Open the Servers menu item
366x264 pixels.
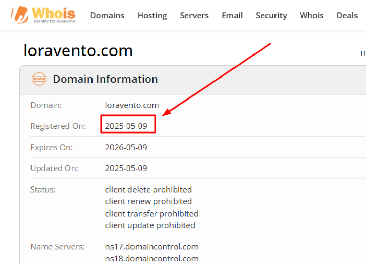(x=194, y=15)
